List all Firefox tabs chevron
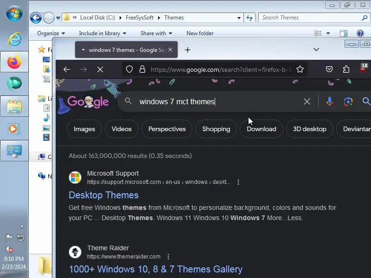Viewport: 371px width, 278px height. (316, 50)
